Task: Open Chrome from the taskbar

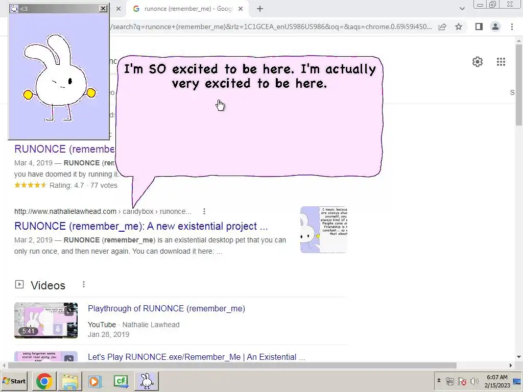Action: [x=44, y=381]
